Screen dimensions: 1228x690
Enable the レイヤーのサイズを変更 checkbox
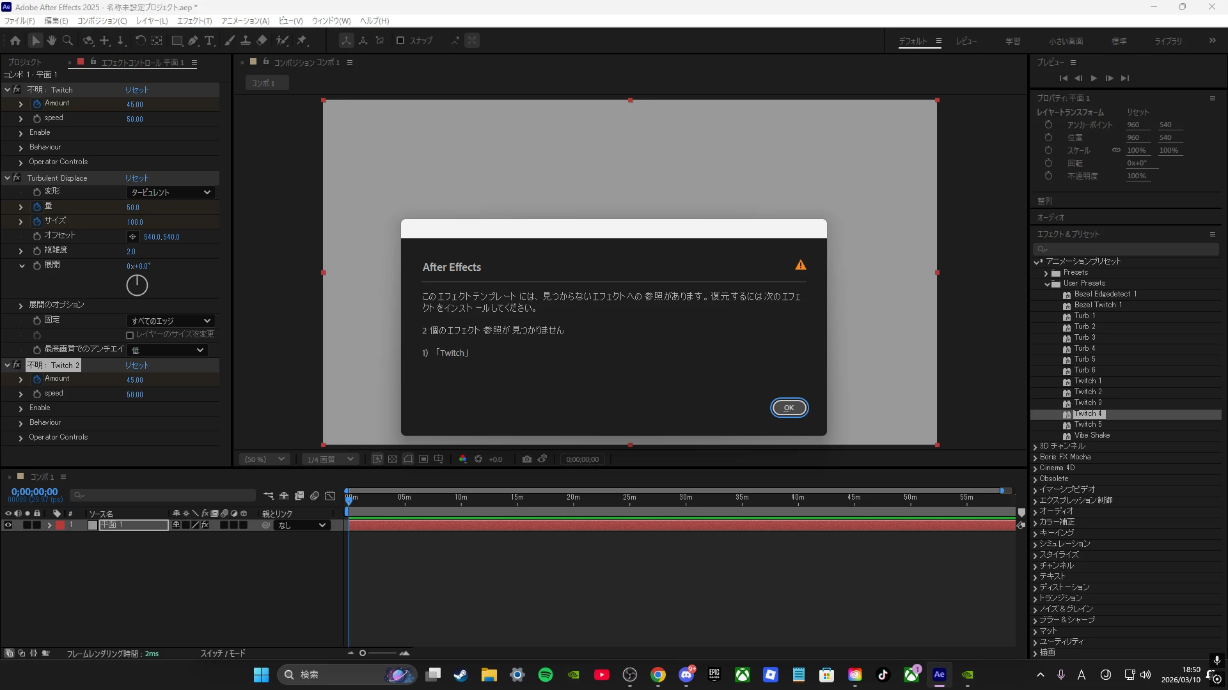click(x=130, y=335)
